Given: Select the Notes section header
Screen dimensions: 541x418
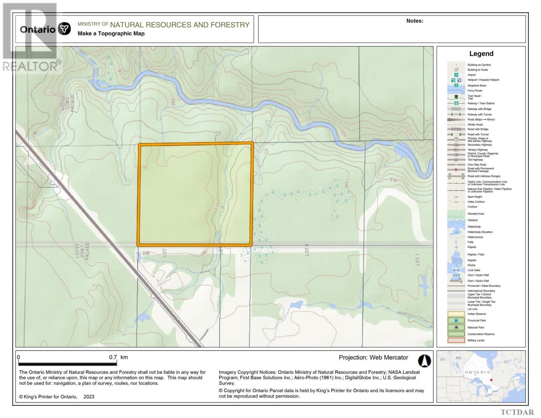Looking at the screenshot, I should click(x=414, y=21).
